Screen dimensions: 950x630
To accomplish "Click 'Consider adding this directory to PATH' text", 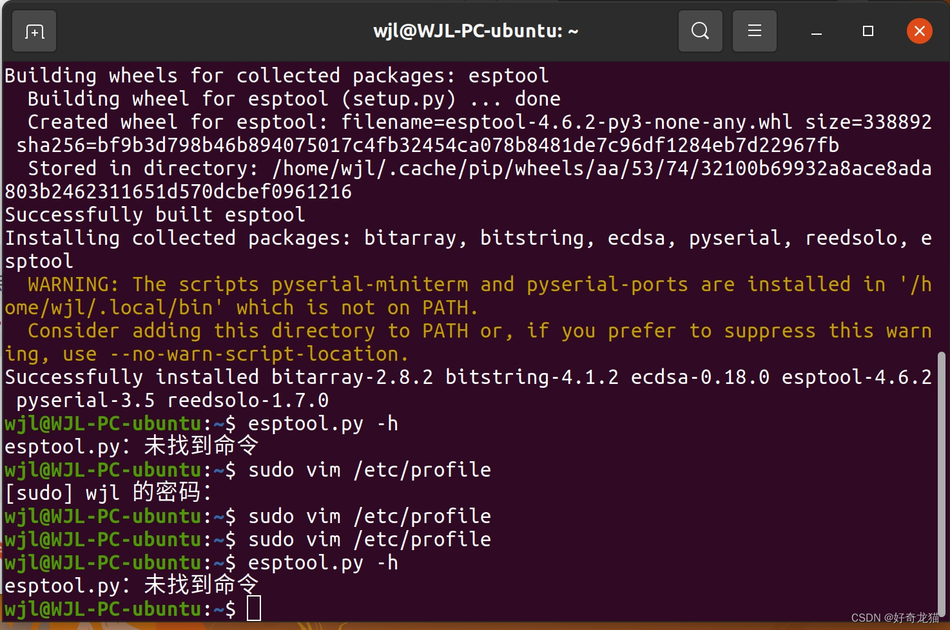I will point(248,330).
